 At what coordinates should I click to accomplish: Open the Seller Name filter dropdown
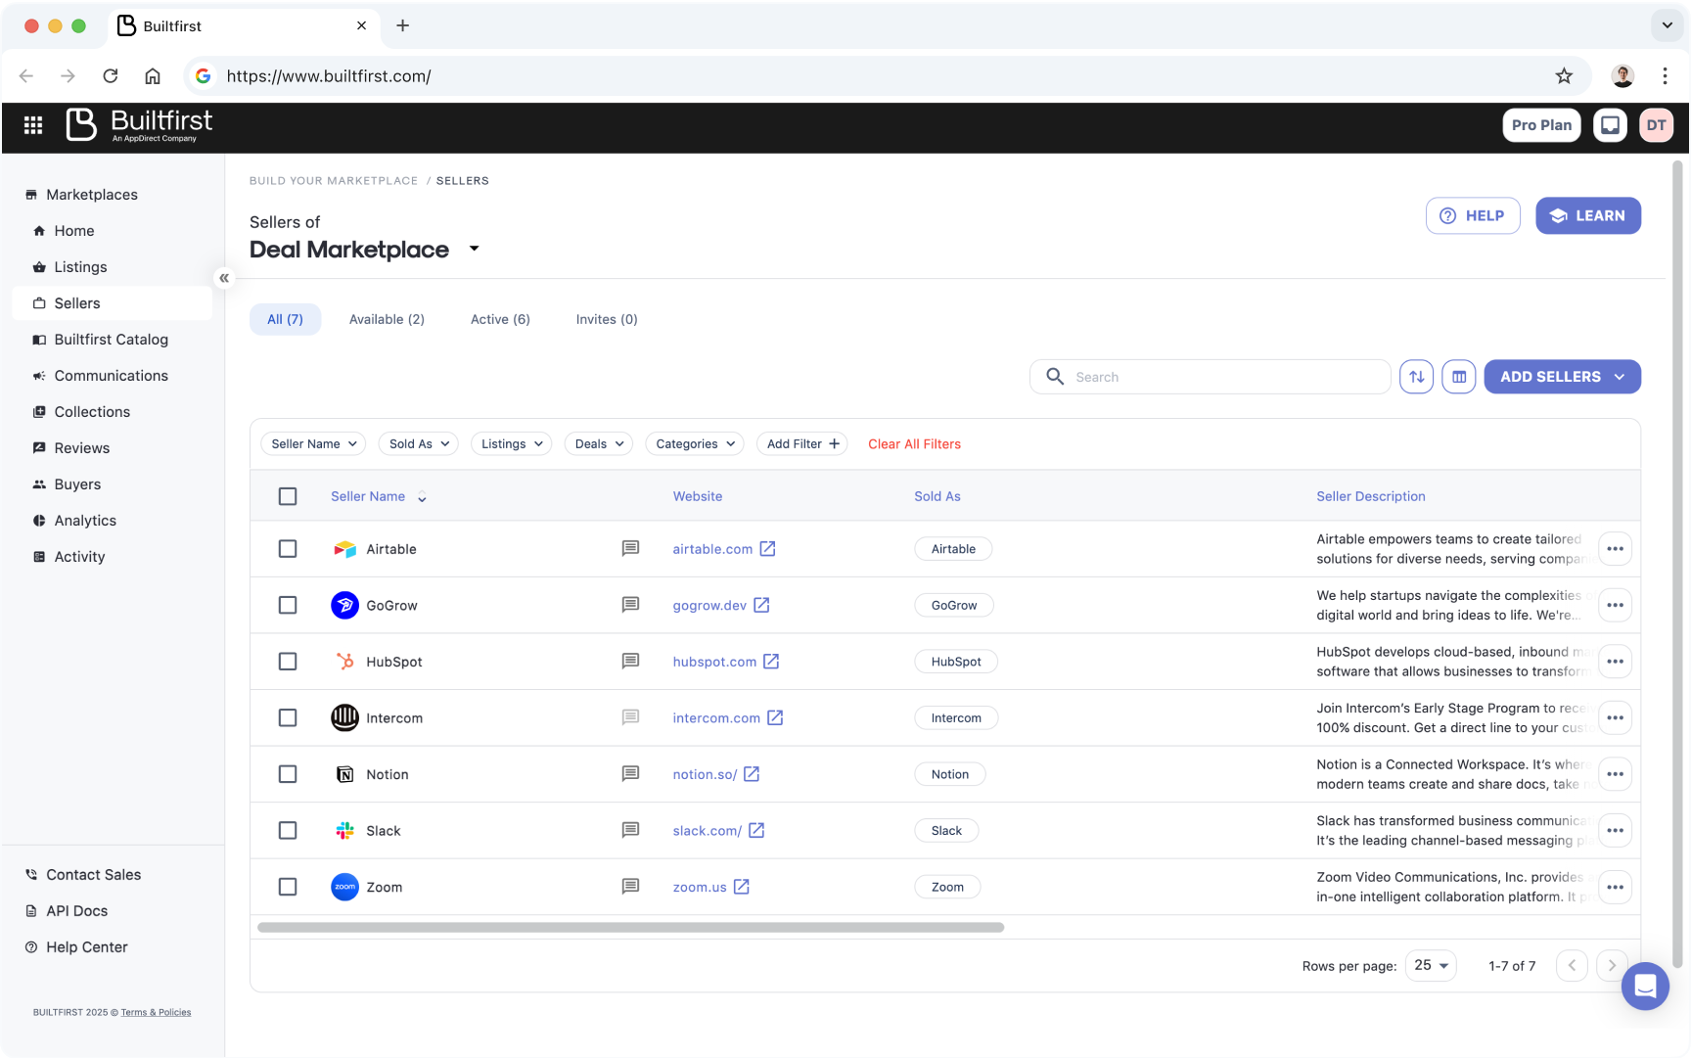click(313, 443)
